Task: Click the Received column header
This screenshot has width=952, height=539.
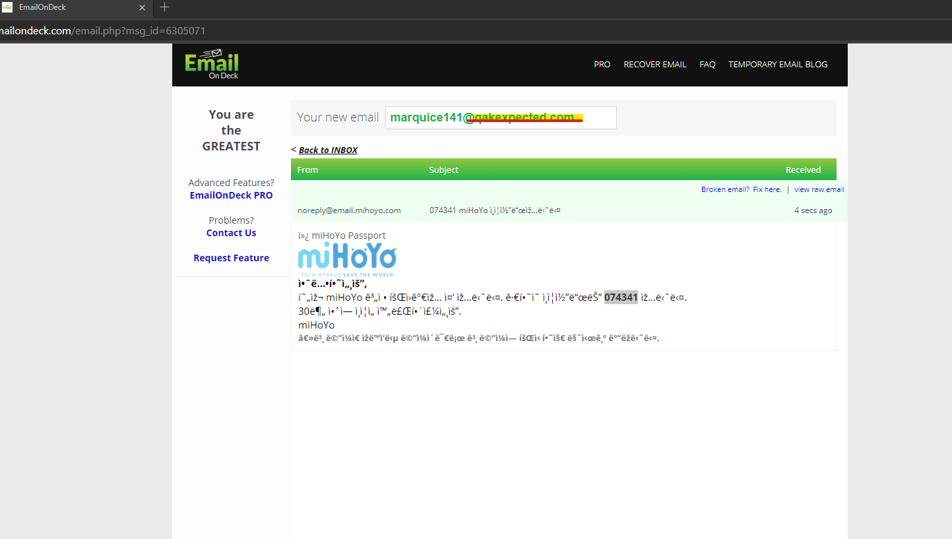Action: click(x=803, y=170)
